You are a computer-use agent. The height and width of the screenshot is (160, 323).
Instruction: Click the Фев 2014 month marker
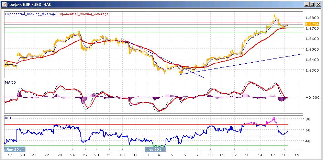tap(155, 149)
